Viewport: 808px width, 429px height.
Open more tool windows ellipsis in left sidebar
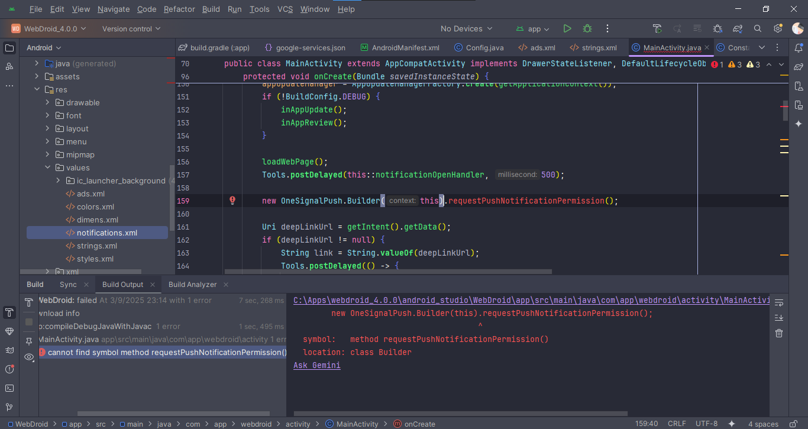coord(9,86)
